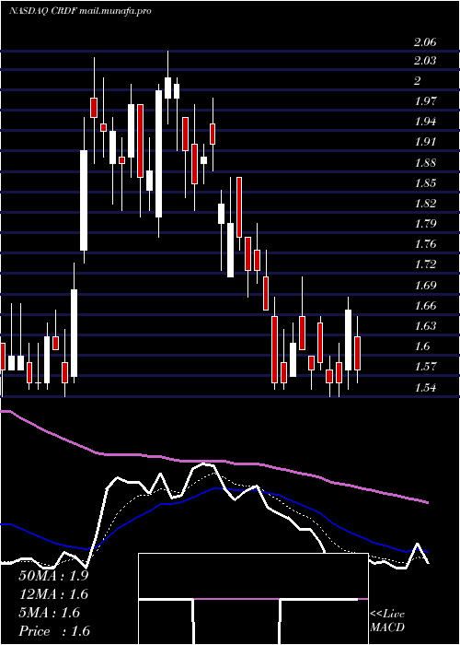The image size is (460, 645).
Task: Click the 1.82 price axis label
Action: pos(425,204)
